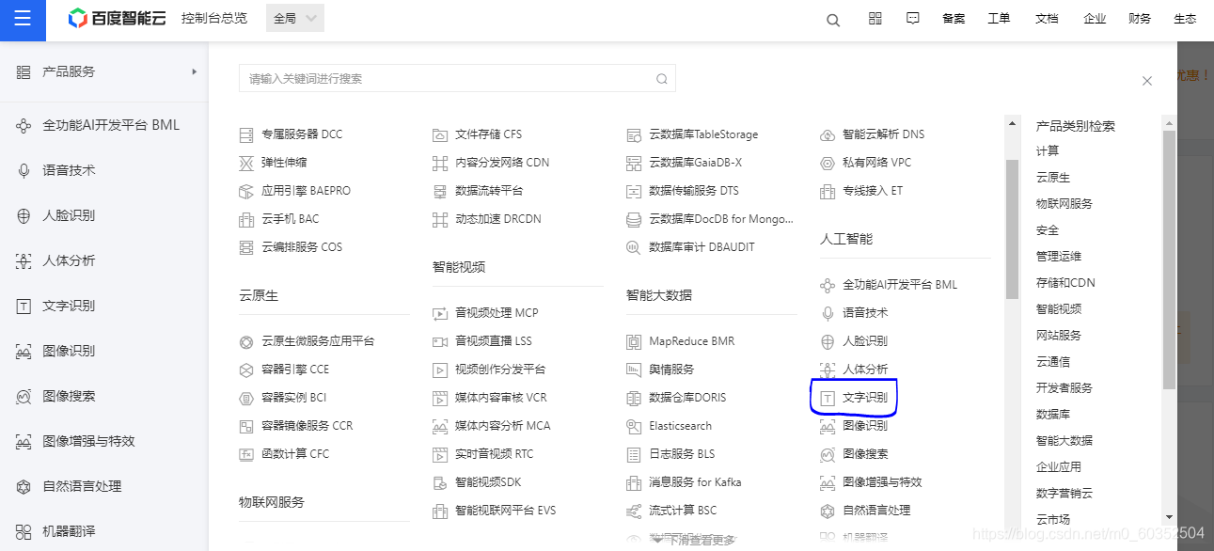
Task: Click the 人体分析 icon in left sidebar
Action: [x=24, y=260]
